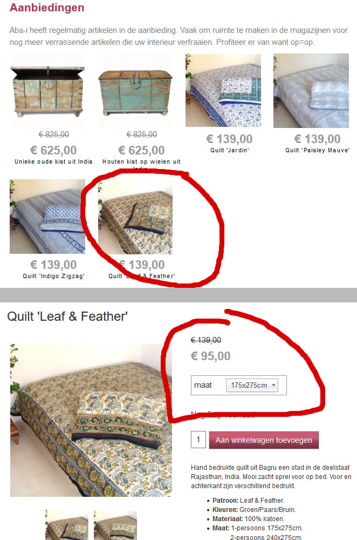Viewport: 357px width, 540px height.
Task: Open the maat size dropdown showing 175x275cm
Action: [x=252, y=385]
